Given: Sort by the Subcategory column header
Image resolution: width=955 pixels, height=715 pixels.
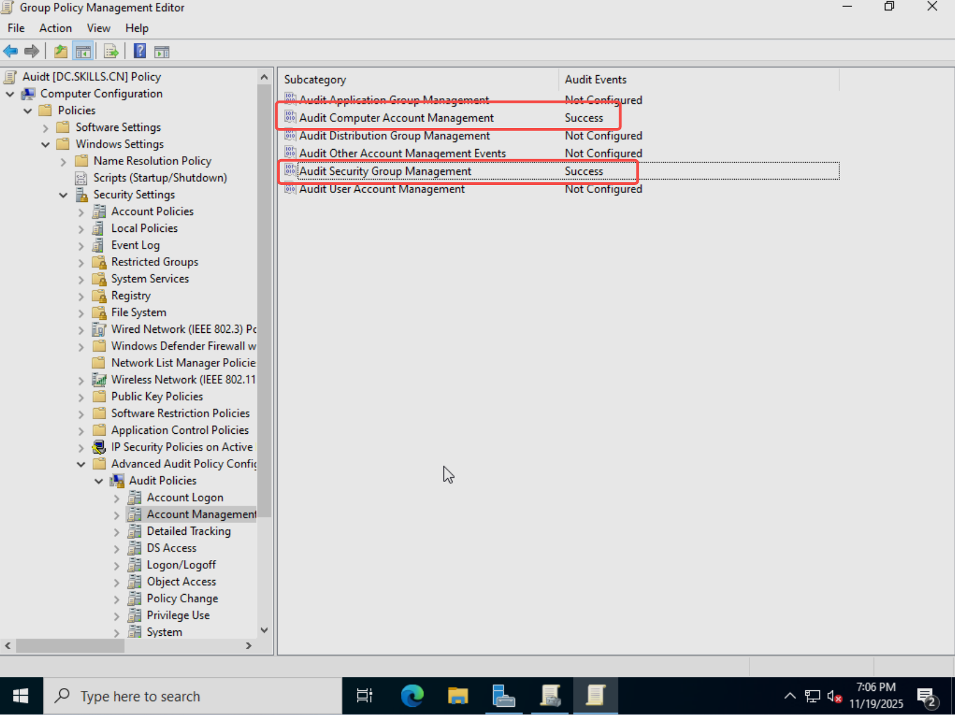Looking at the screenshot, I should click(x=419, y=80).
